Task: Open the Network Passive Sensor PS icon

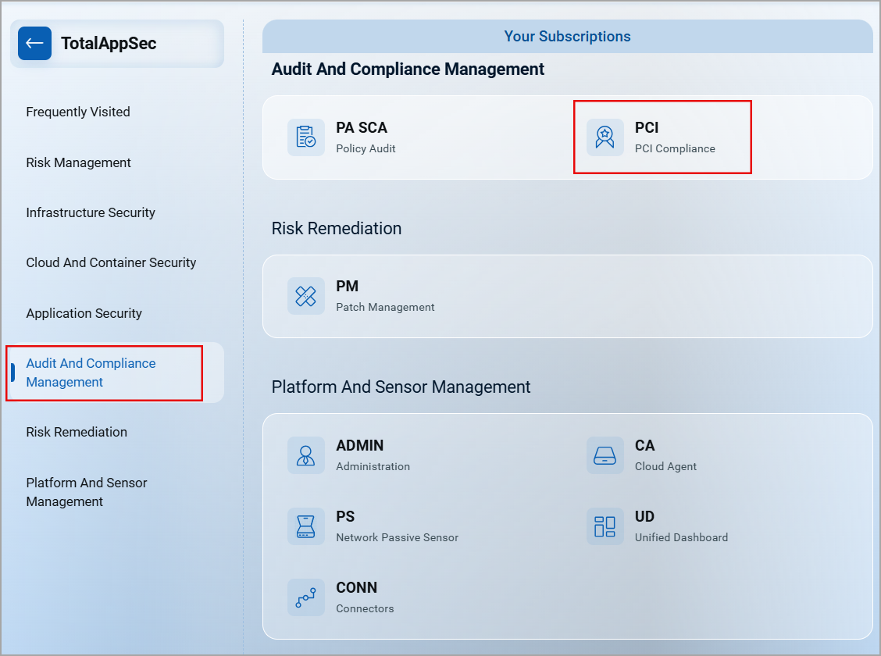Action: coord(306,526)
